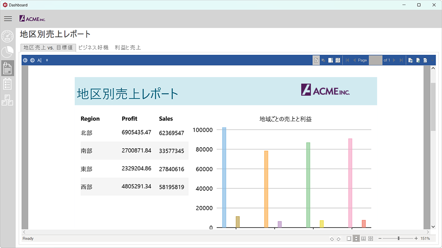
Task: Select the report document sidebar icon
Action: (x=7, y=68)
